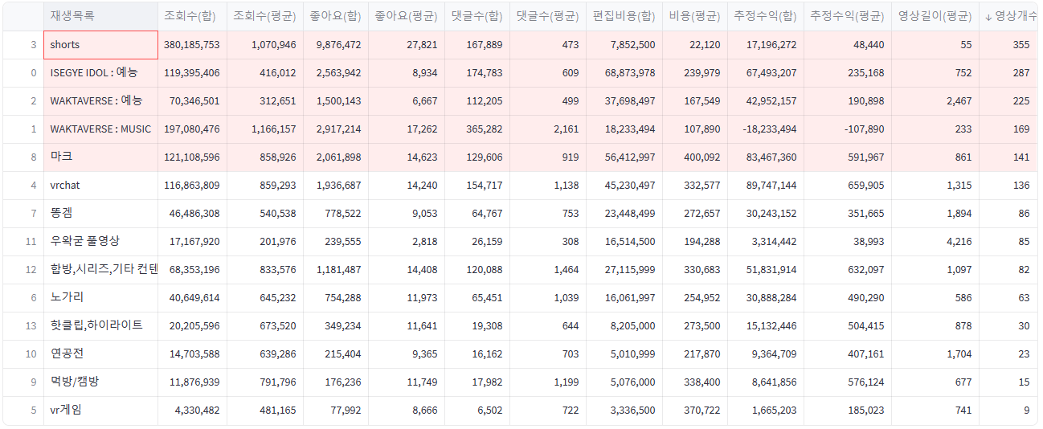This screenshot has width=1043, height=429.
Task: Click the video count 355 cell
Action: (x=1008, y=45)
